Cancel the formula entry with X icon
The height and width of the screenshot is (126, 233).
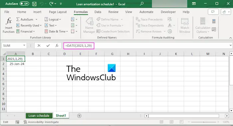(x=39, y=45)
